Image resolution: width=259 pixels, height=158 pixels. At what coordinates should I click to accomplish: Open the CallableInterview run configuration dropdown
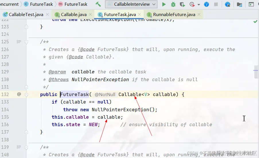pyautogui.click(x=131, y=4)
